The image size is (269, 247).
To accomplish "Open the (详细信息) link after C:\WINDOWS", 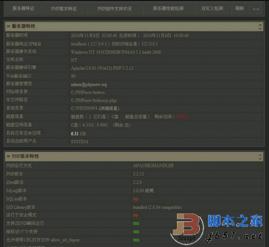I will point(109,109).
